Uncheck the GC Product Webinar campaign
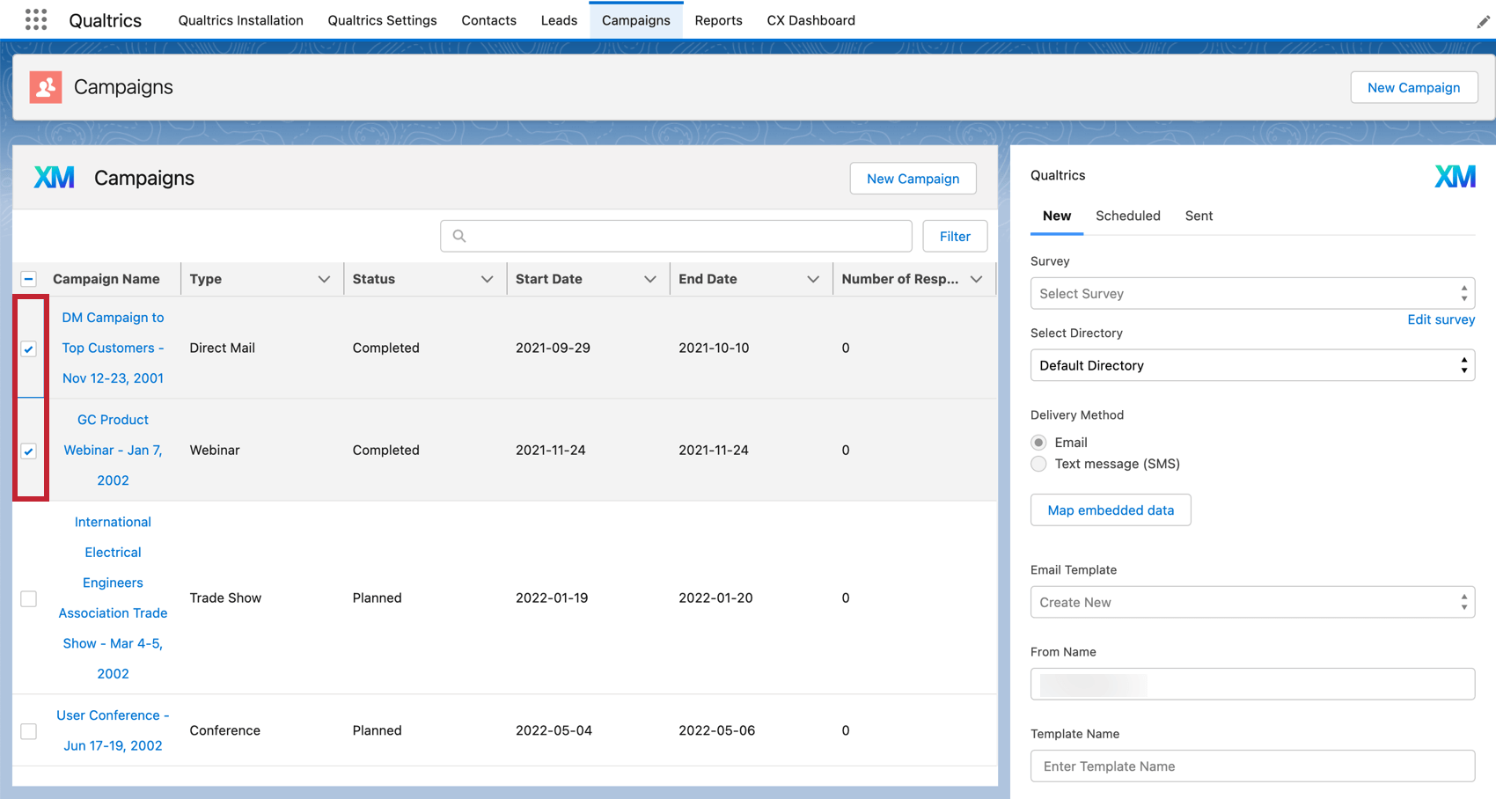This screenshot has height=799, width=1496. click(x=29, y=451)
